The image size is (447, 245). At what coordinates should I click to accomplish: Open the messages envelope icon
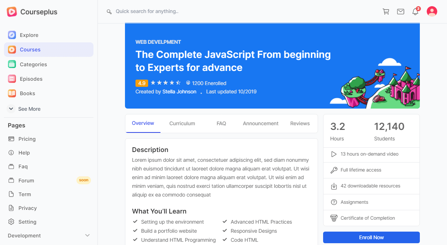pos(401,12)
